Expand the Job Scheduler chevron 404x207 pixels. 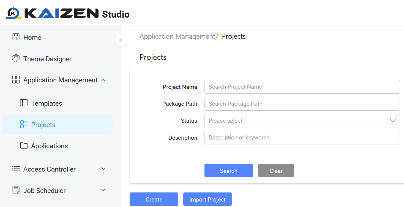pyautogui.click(x=103, y=190)
